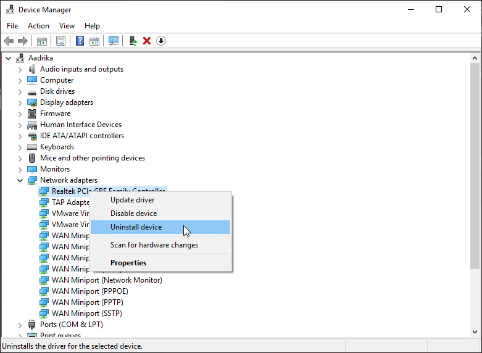Click Update device driver toolbar icon
The height and width of the screenshot is (353, 482).
click(x=133, y=41)
